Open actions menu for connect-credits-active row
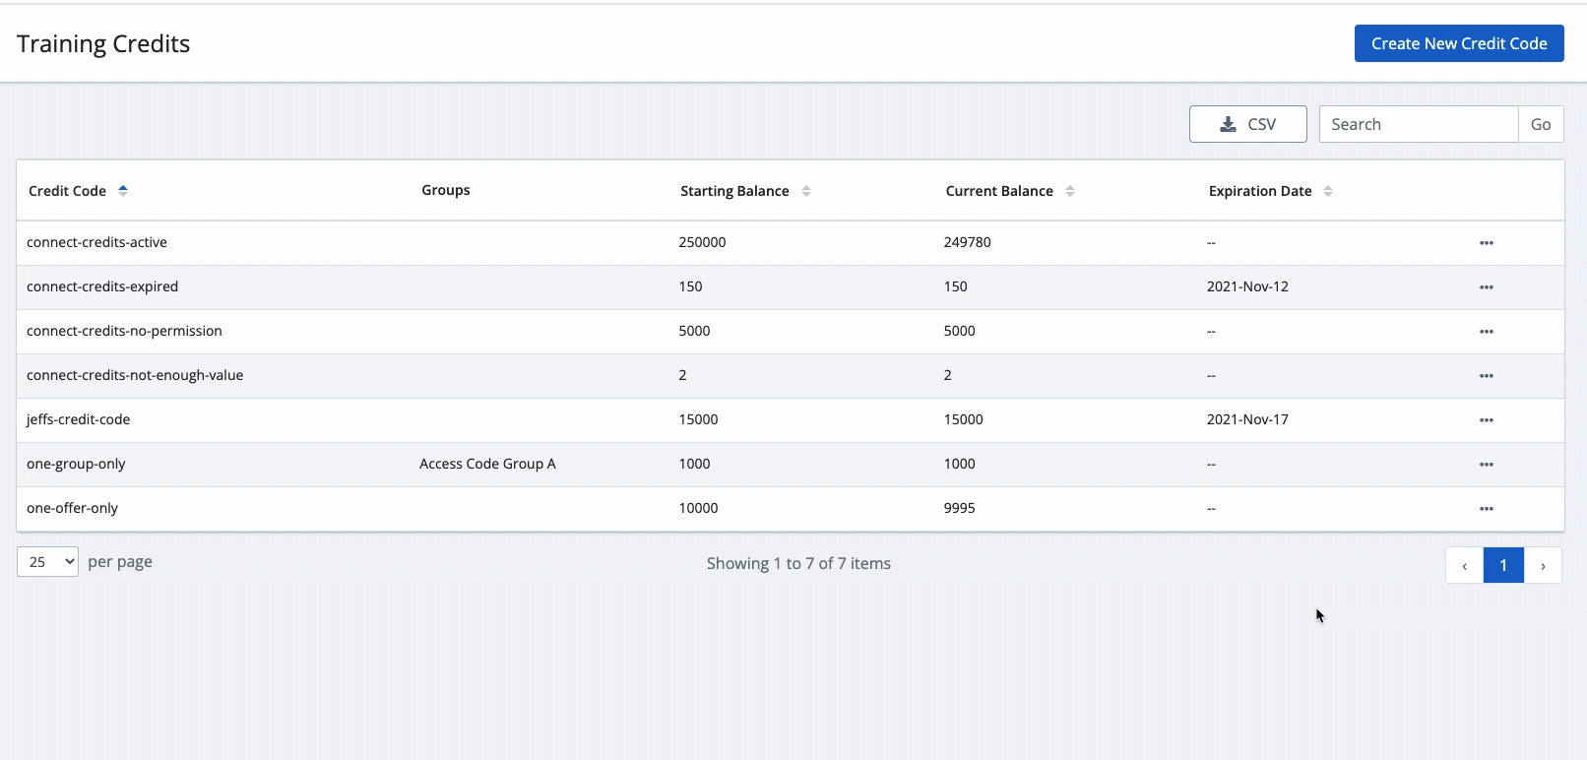Screen dimensions: 1587x760 (x=1486, y=243)
